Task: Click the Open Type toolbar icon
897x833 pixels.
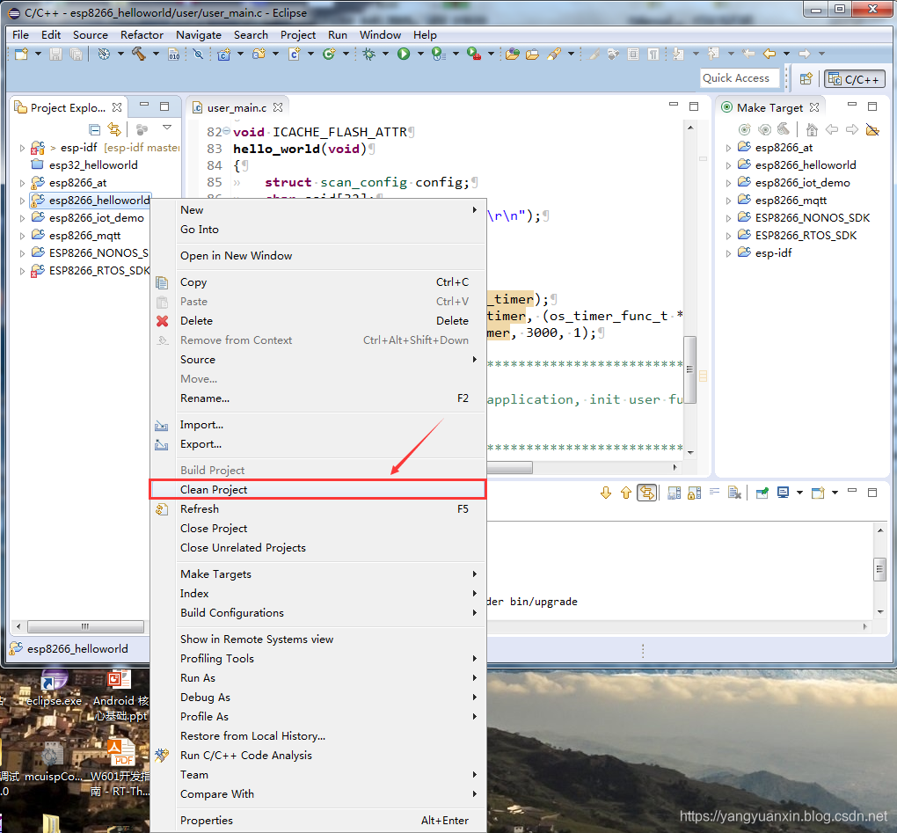Action: click(514, 54)
